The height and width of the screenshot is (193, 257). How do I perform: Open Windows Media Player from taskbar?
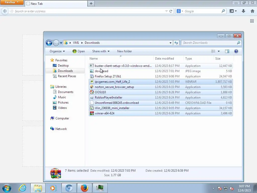pos(53,188)
